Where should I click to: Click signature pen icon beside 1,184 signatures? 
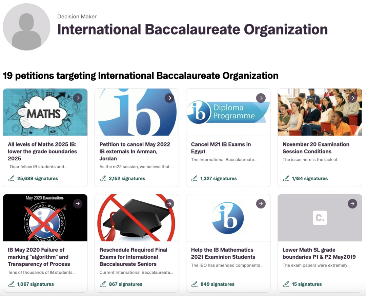(286, 178)
